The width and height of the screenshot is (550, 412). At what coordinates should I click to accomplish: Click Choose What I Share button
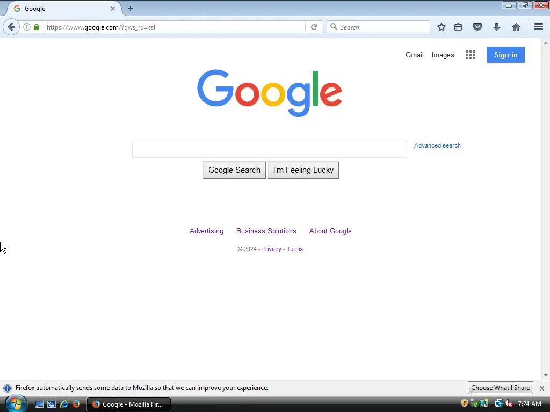pos(500,388)
